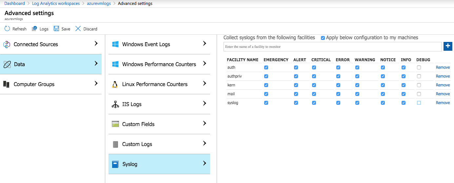Enable DEBUG for syslog facility

pyautogui.click(x=419, y=103)
